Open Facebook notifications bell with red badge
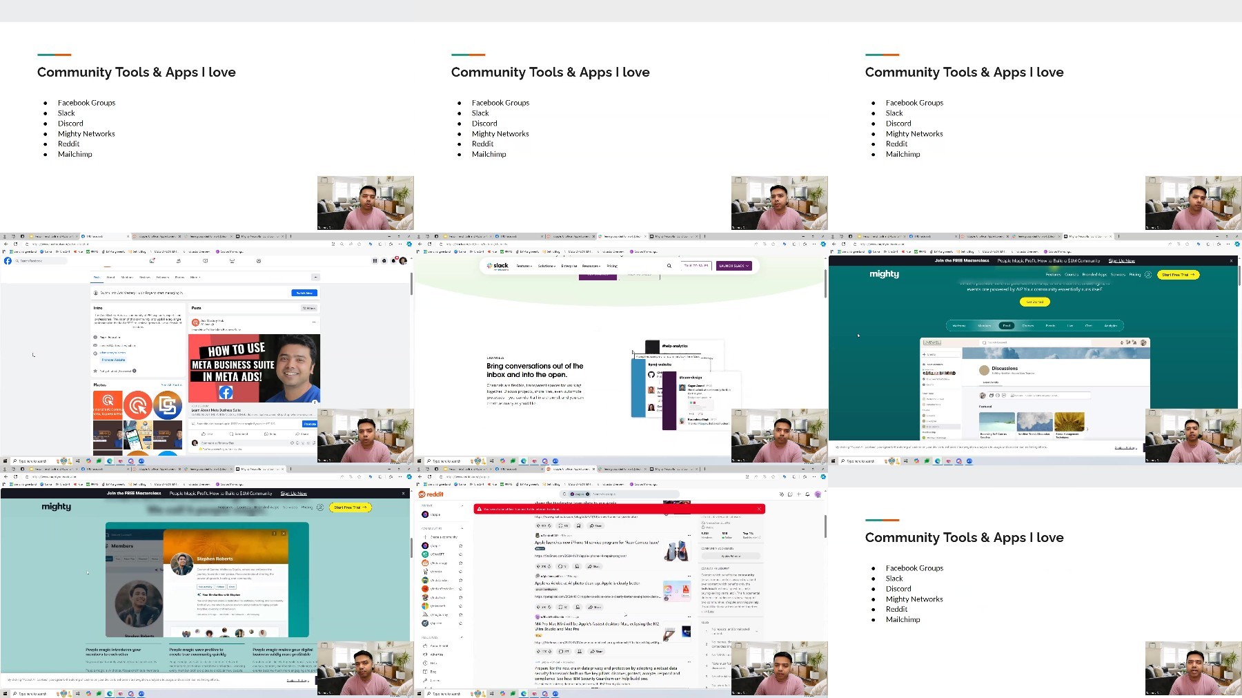The width and height of the screenshot is (1242, 698). pos(394,260)
